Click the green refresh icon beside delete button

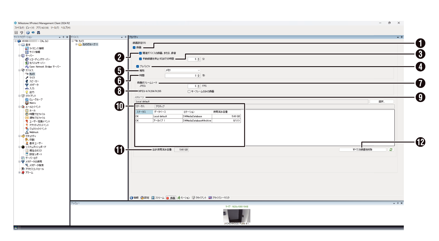[391, 150]
